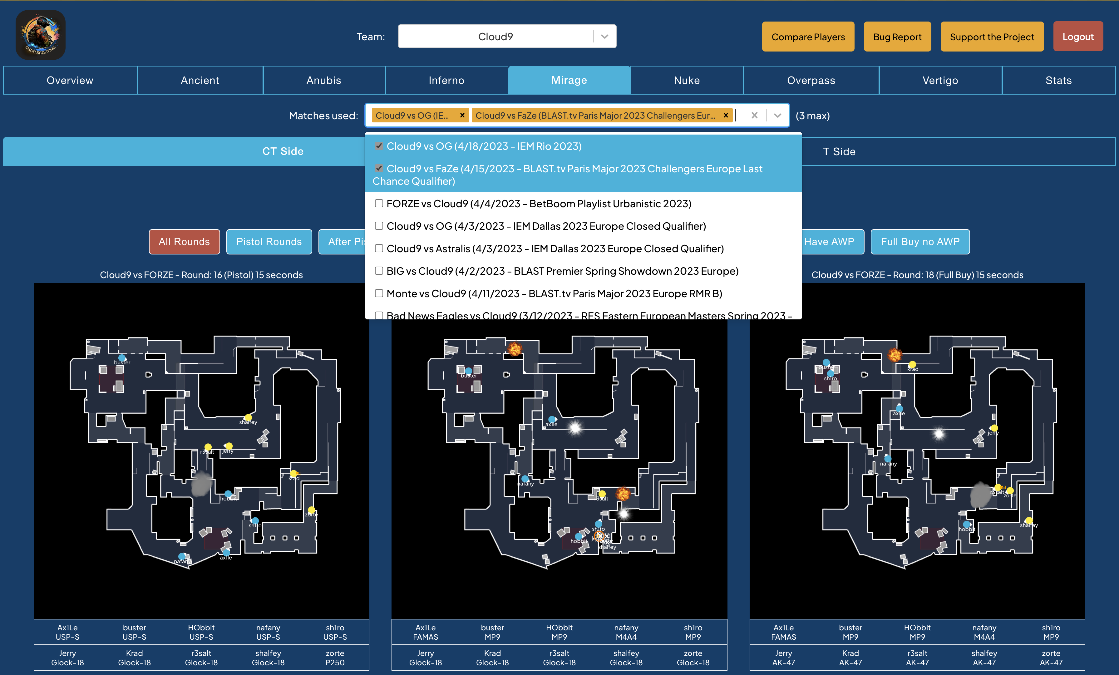Click the Compare Players button
The width and height of the screenshot is (1119, 675).
tap(808, 37)
